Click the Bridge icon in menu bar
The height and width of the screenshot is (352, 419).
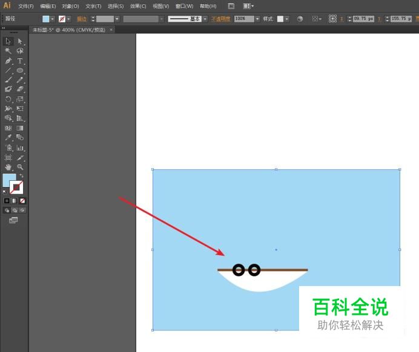tap(231, 6)
